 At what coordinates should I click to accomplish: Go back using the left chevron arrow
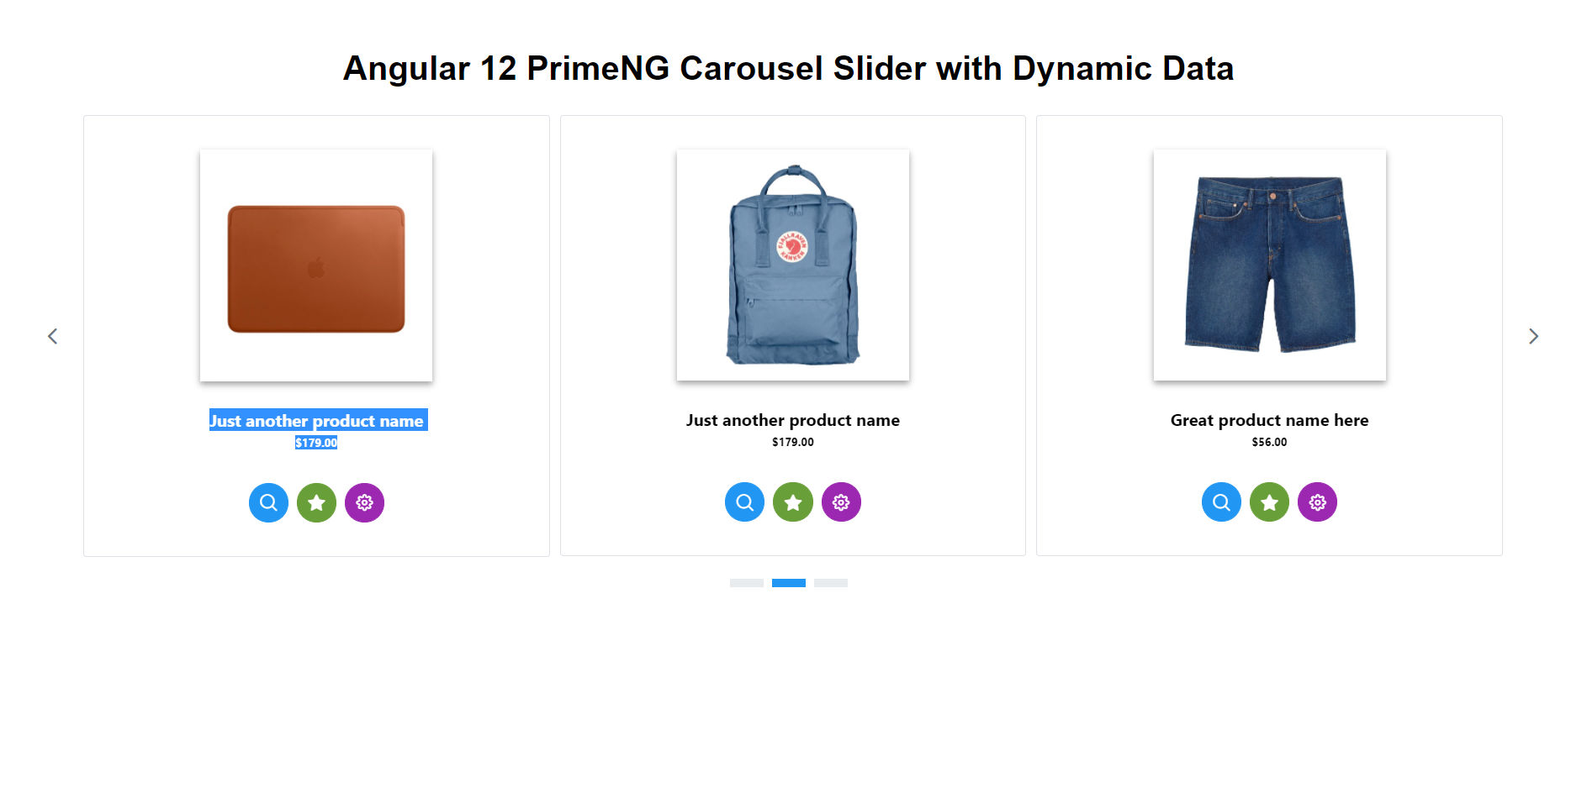coord(53,336)
